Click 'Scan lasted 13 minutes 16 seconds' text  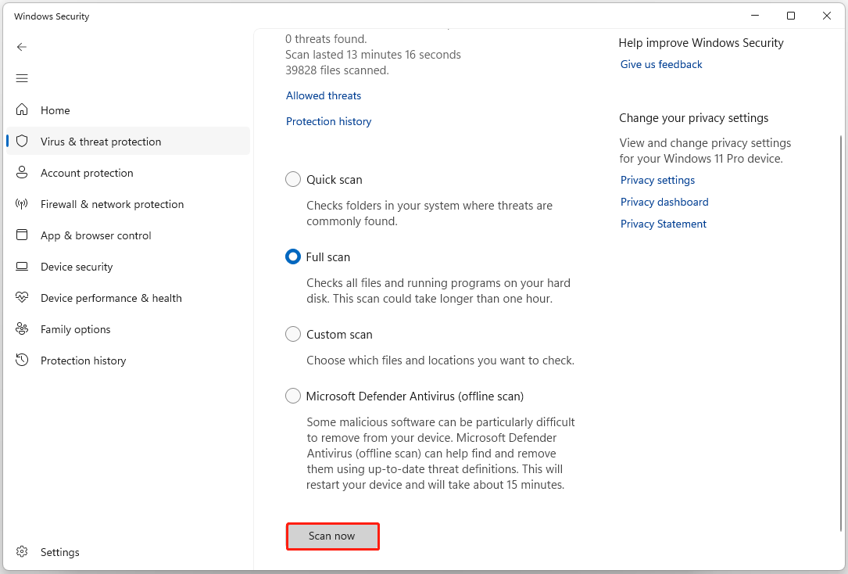point(373,55)
